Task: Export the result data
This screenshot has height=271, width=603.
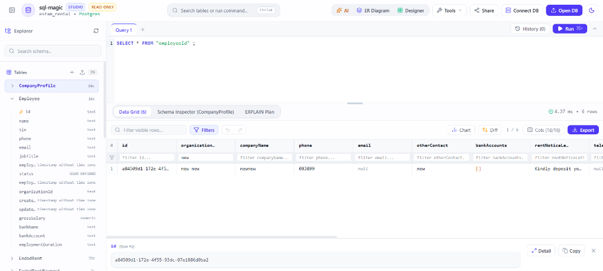Action: coord(583,130)
